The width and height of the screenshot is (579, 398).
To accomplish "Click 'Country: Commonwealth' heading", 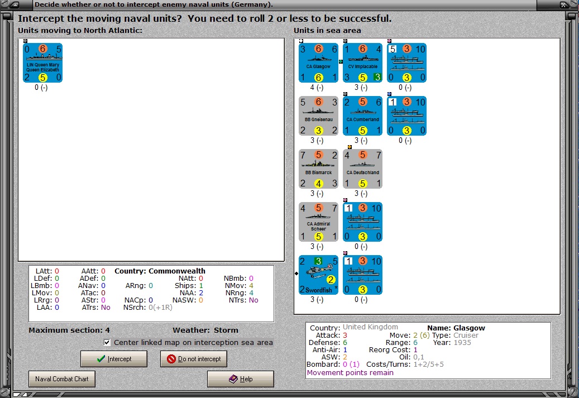I will tap(160, 271).
